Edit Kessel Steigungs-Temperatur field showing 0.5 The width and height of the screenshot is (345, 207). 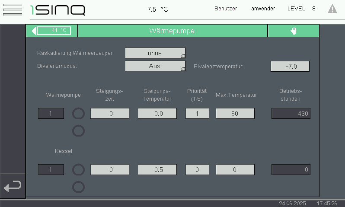(x=157, y=170)
